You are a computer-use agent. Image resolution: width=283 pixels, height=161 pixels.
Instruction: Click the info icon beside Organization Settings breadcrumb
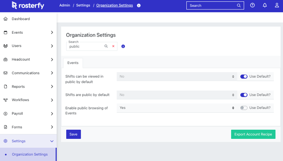pyautogui.click(x=139, y=5)
